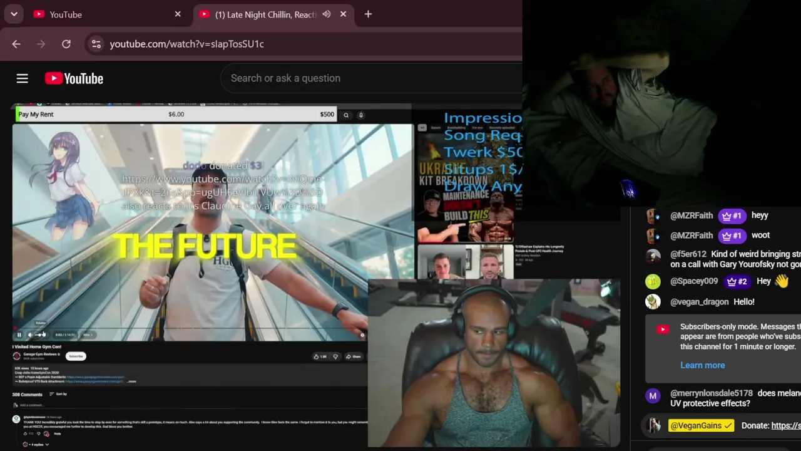
Task: Click the video title 'I Visited Home Gym Con!'
Action: pyautogui.click(x=37, y=346)
